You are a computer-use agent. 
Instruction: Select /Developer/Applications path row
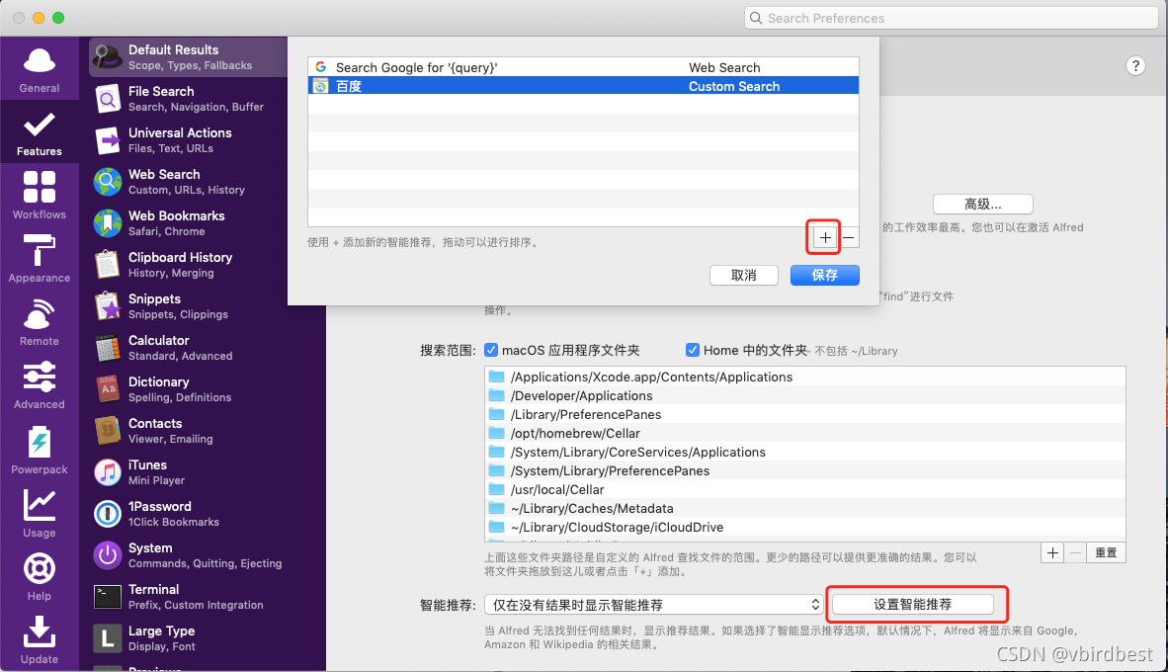click(x=805, y=395)
